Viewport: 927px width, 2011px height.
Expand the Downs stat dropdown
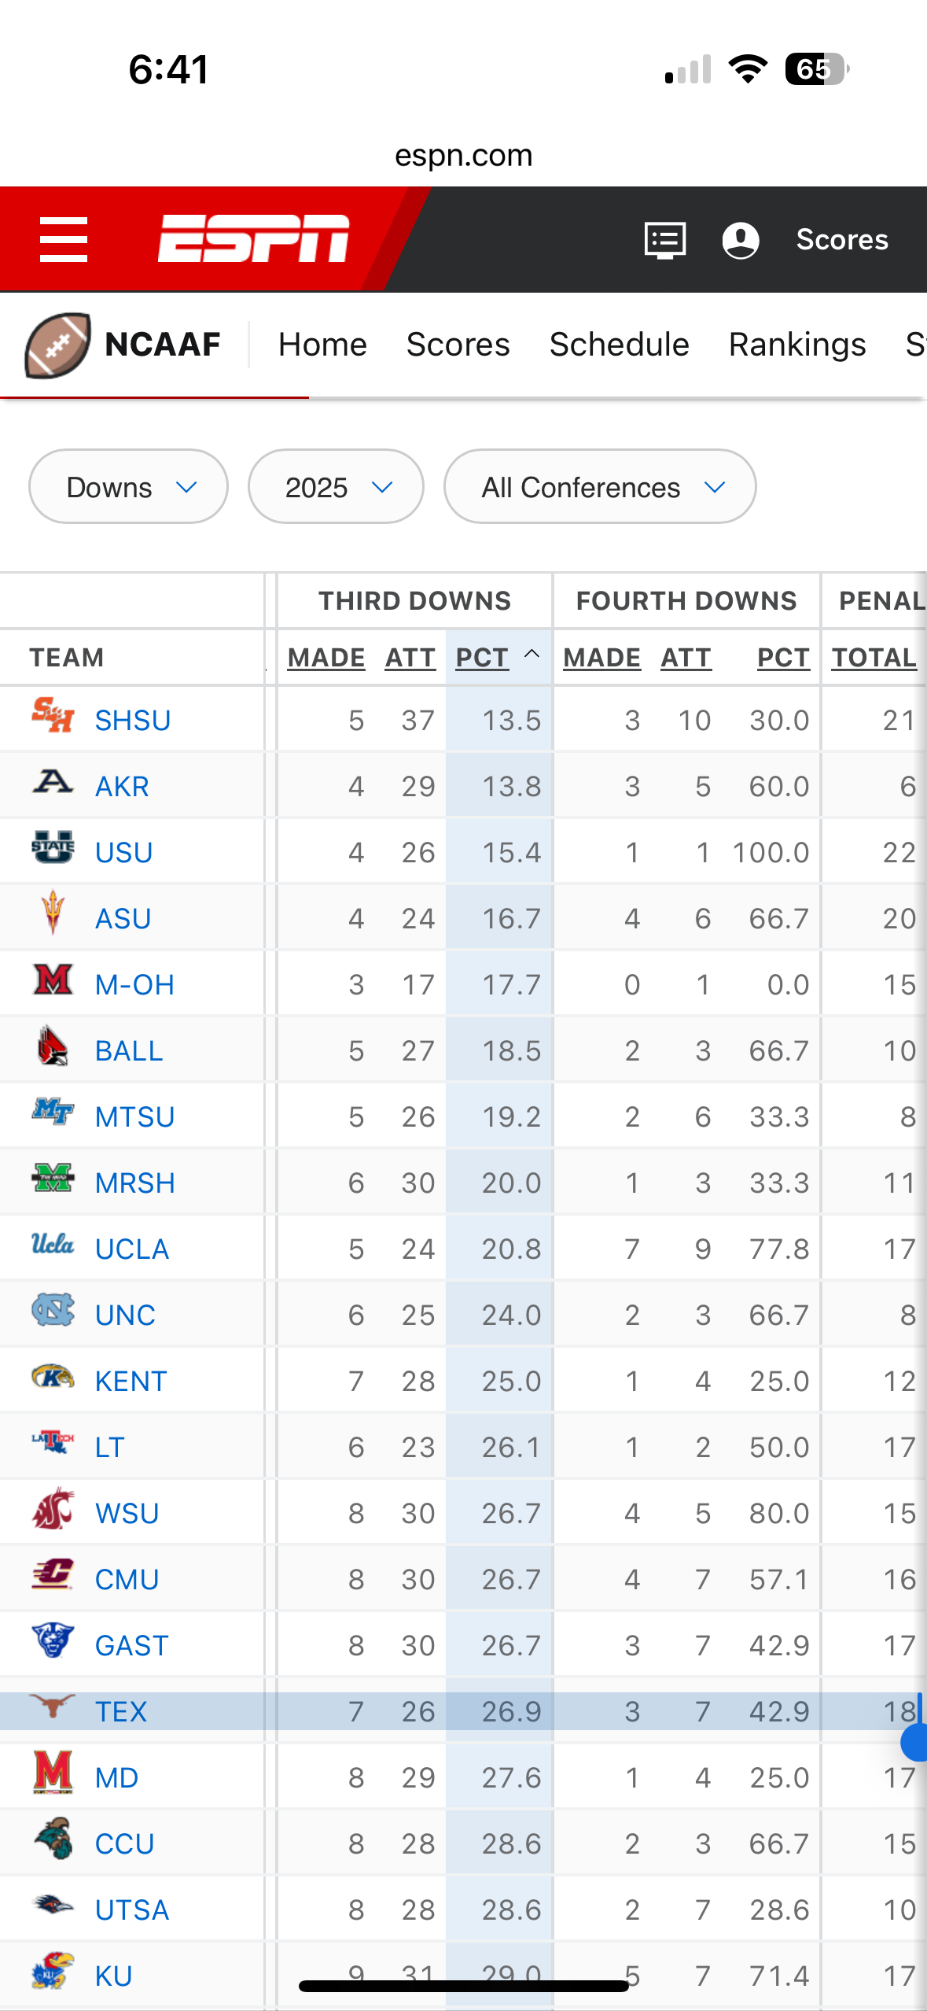point(128,487)
